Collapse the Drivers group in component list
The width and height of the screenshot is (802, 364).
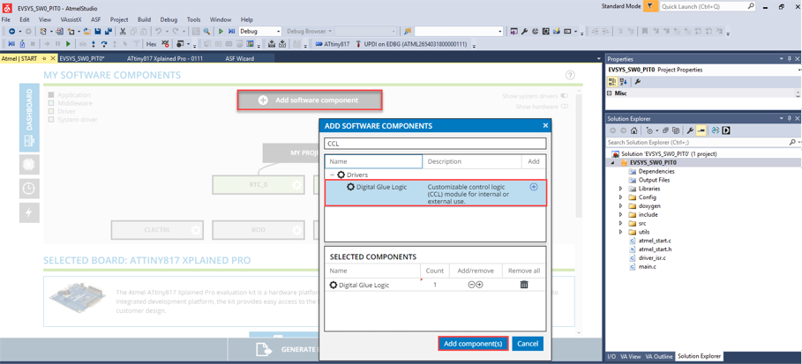(x=333, y=175)
